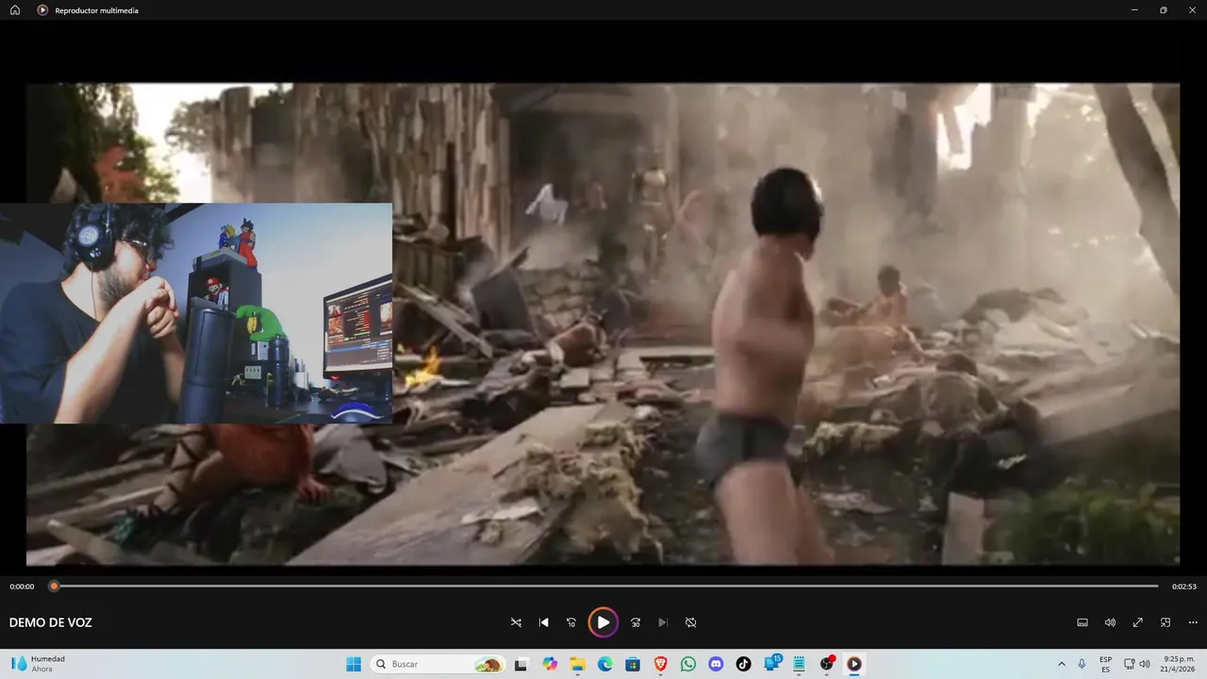Viewport: 1207px width, 679px height.
Task: Enable mini player mode
Action: [1166, 622]
